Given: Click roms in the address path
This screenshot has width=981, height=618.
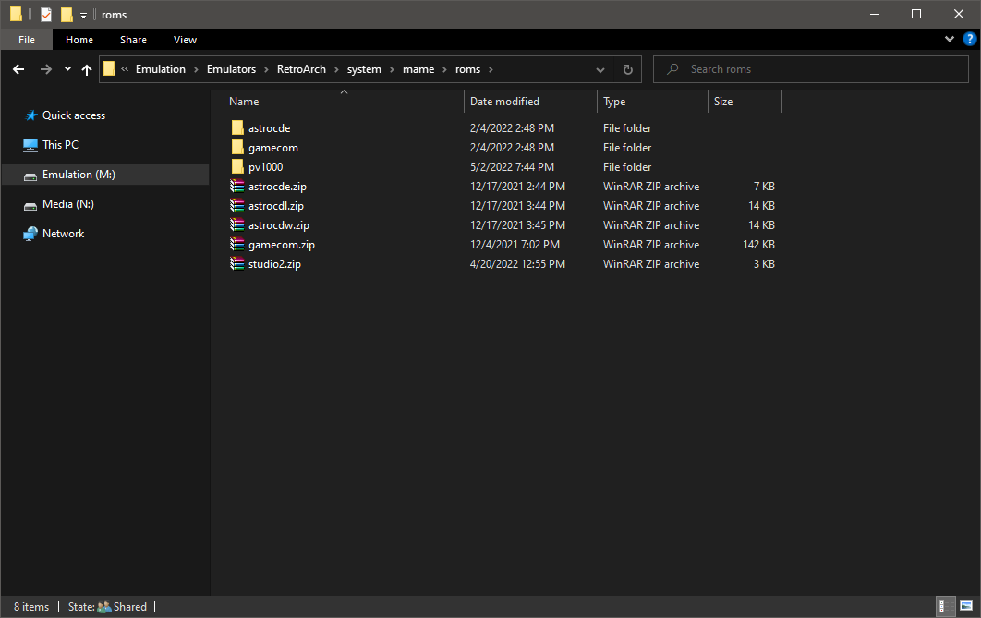Looking at the screenshot, I should click(x=468, y=69).
